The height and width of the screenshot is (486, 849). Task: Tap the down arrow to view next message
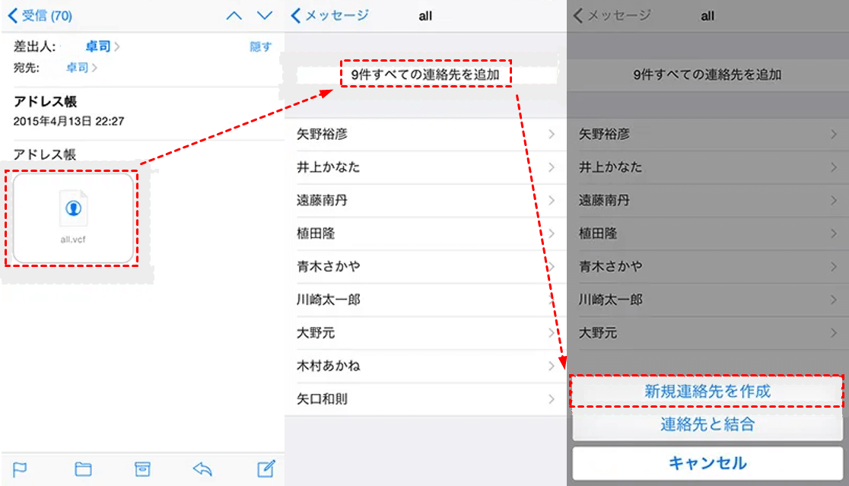click(262, 15)
